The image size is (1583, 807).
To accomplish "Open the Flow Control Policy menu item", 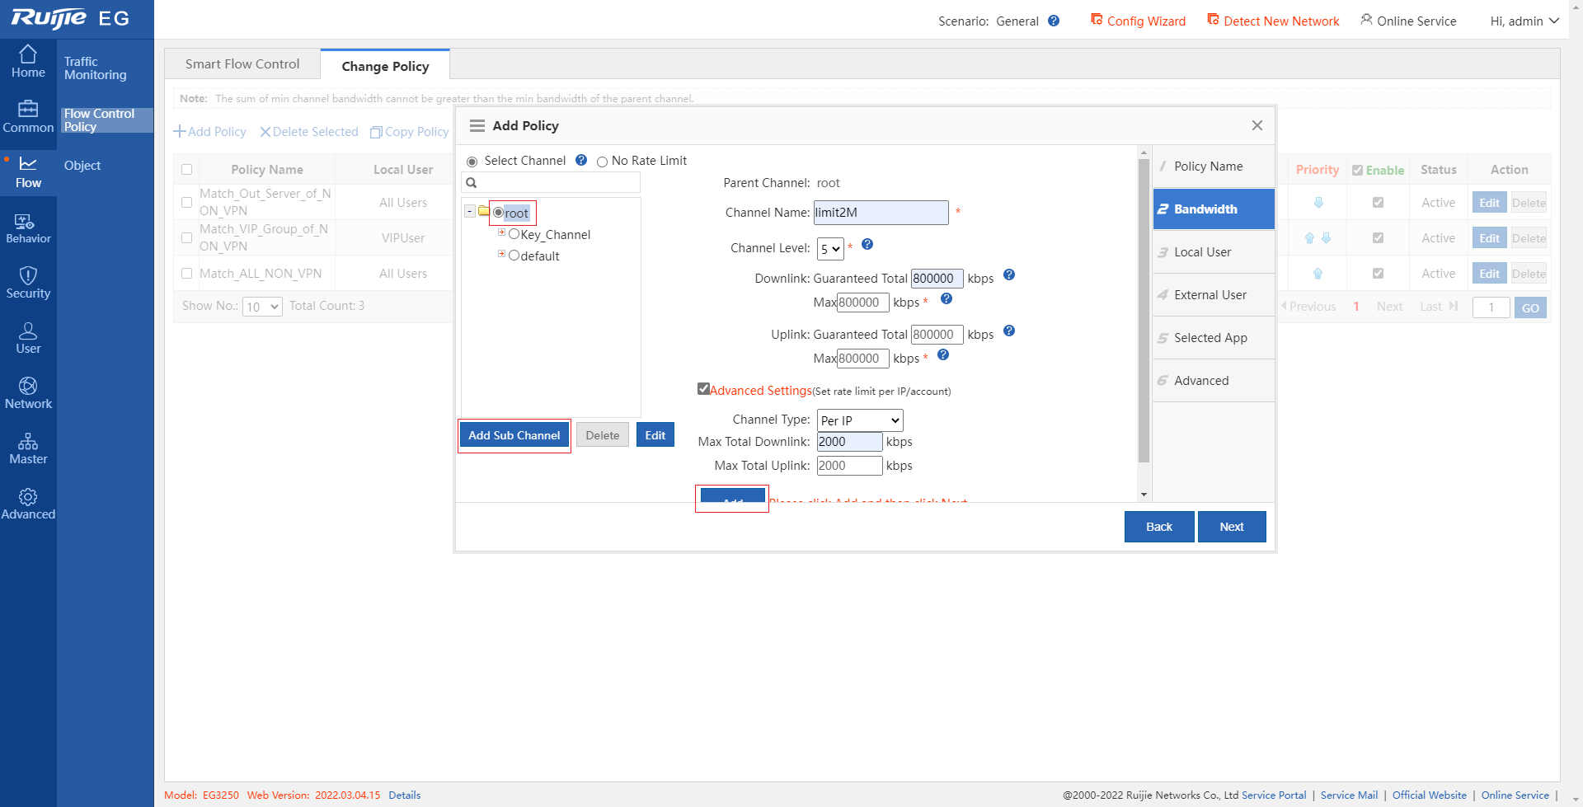I will tap(99, 120).
